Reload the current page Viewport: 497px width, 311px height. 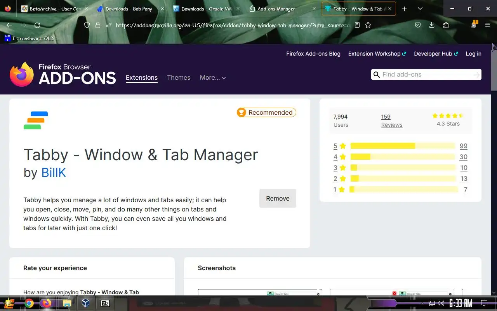37,25
